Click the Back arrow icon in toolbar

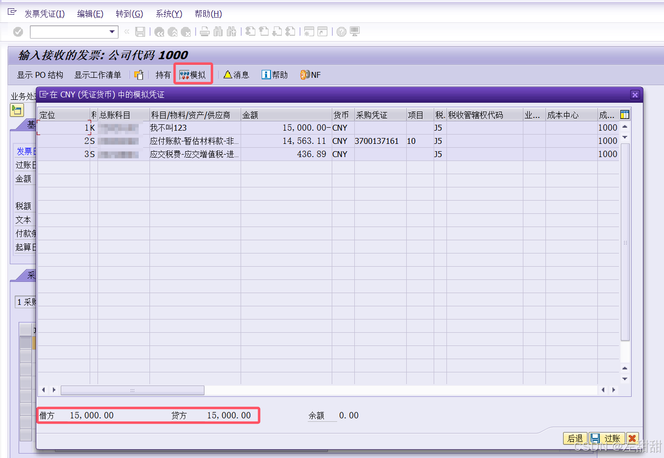click(159, 32)
